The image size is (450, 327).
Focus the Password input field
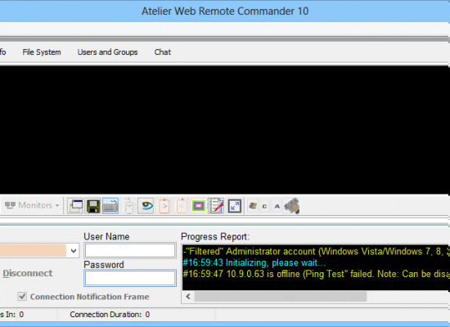[x=130, y=278]
